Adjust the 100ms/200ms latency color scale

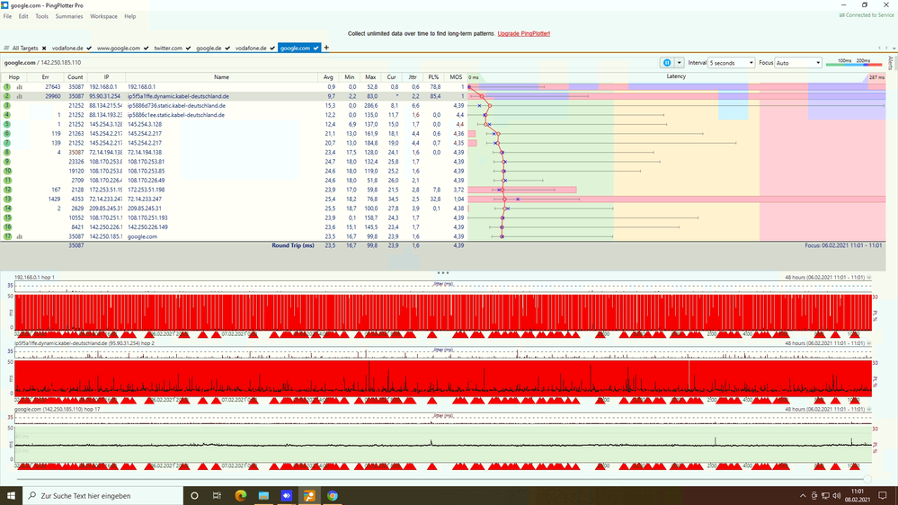pyautogui.click(x=853, y=63)
